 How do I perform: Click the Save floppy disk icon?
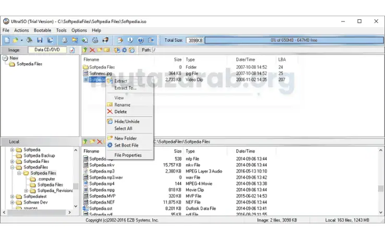40,40
